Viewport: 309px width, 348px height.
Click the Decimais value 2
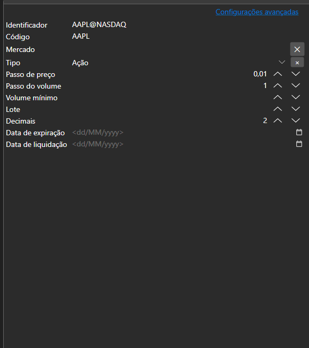265,120
